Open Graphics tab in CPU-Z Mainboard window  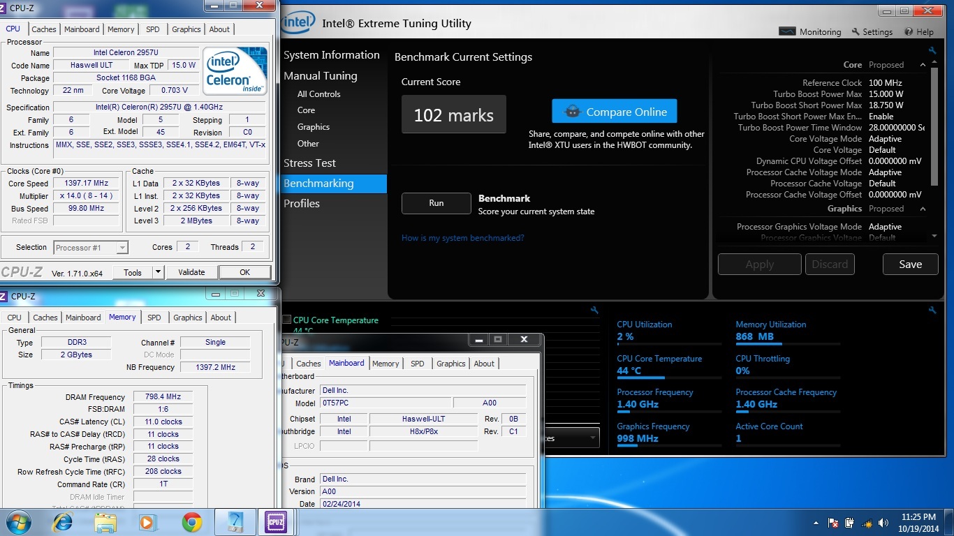451,364
